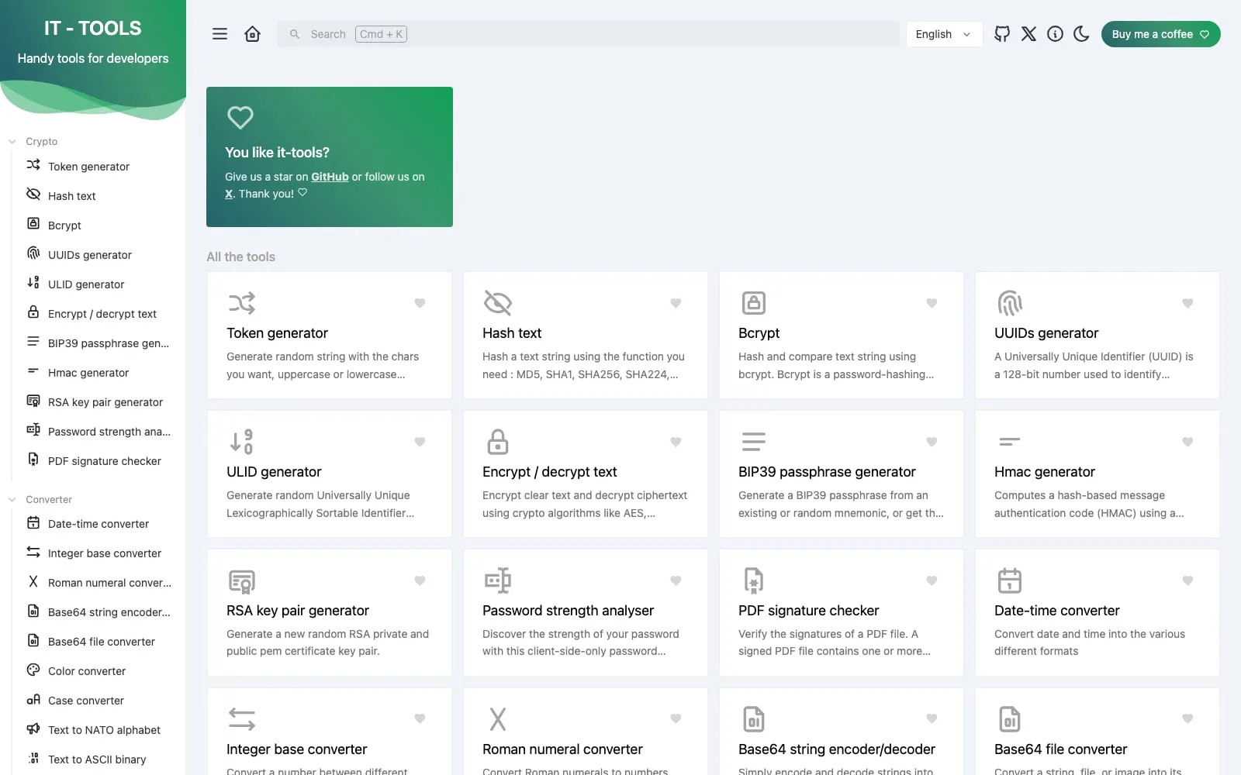Click the ULID generator card sort icon
Image resolution: width=1241 pixels, height=775 pixels.
(x=241, y=442)
